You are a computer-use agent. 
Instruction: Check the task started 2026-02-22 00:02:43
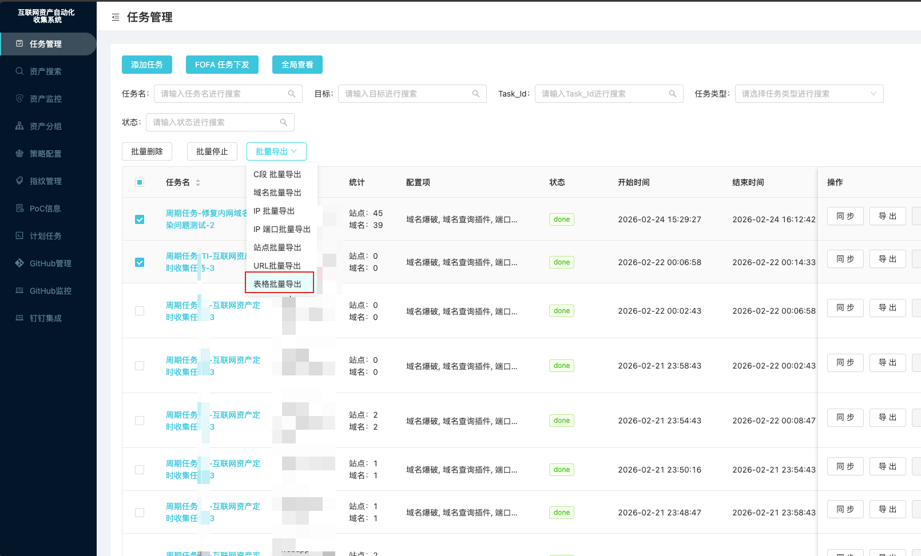[x=140, y=311]
